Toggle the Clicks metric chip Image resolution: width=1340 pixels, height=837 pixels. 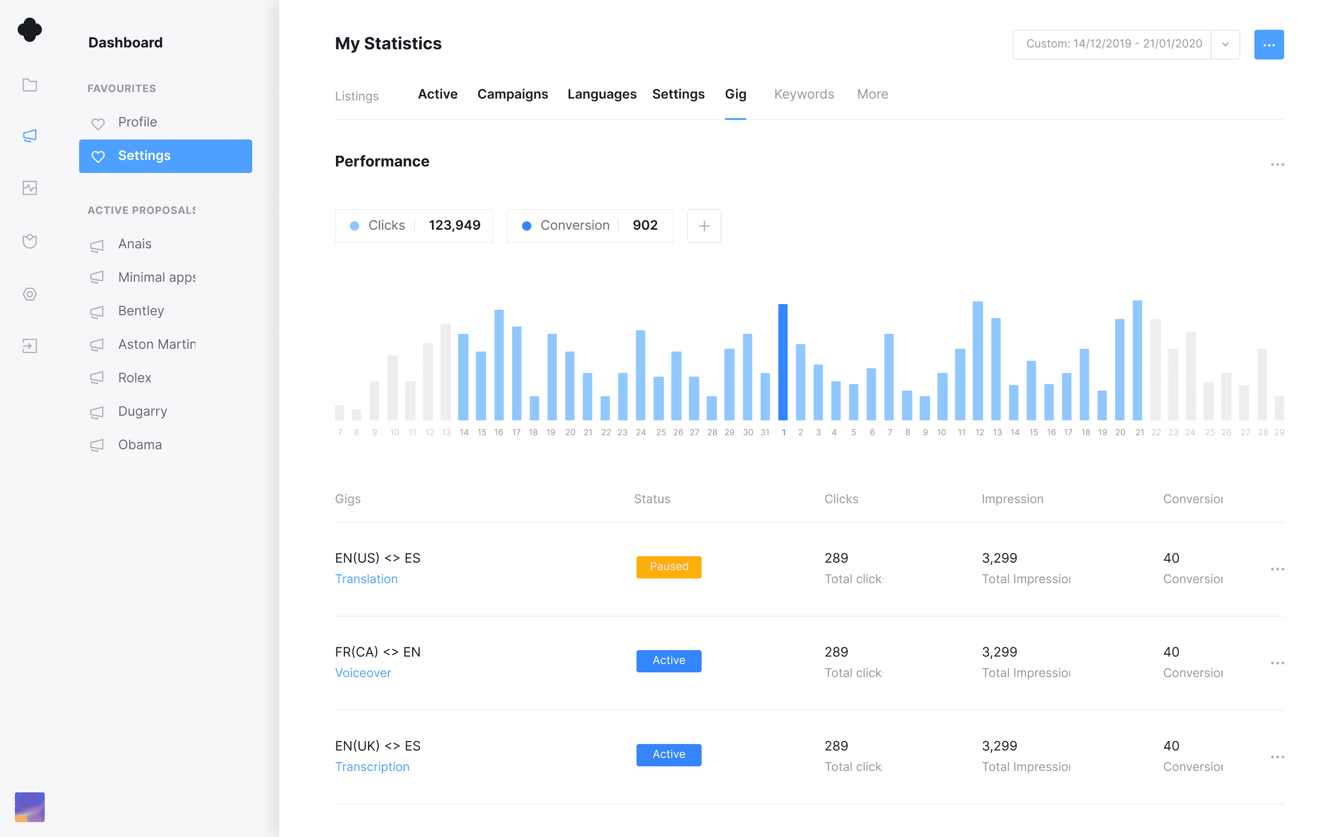coord(414,226)
